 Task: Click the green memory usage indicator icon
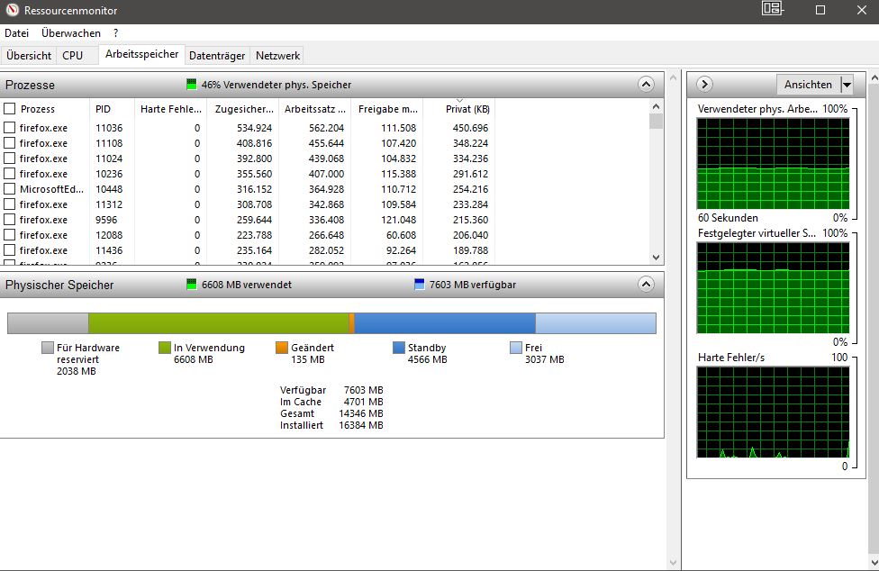[192, 85]
